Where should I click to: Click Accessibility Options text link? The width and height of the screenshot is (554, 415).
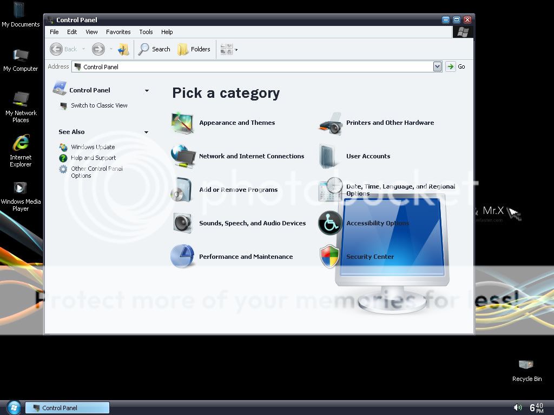pos(377,223)
